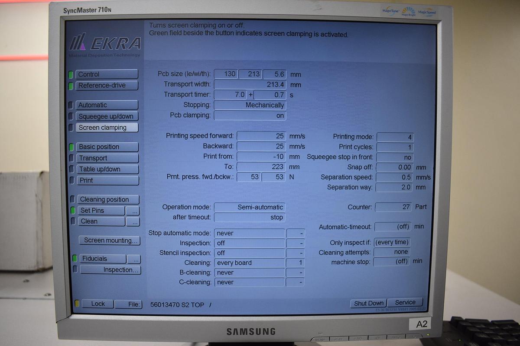520x346 pixels.
Task: Click indicator light beside Automatic
Action: [71, 105]
